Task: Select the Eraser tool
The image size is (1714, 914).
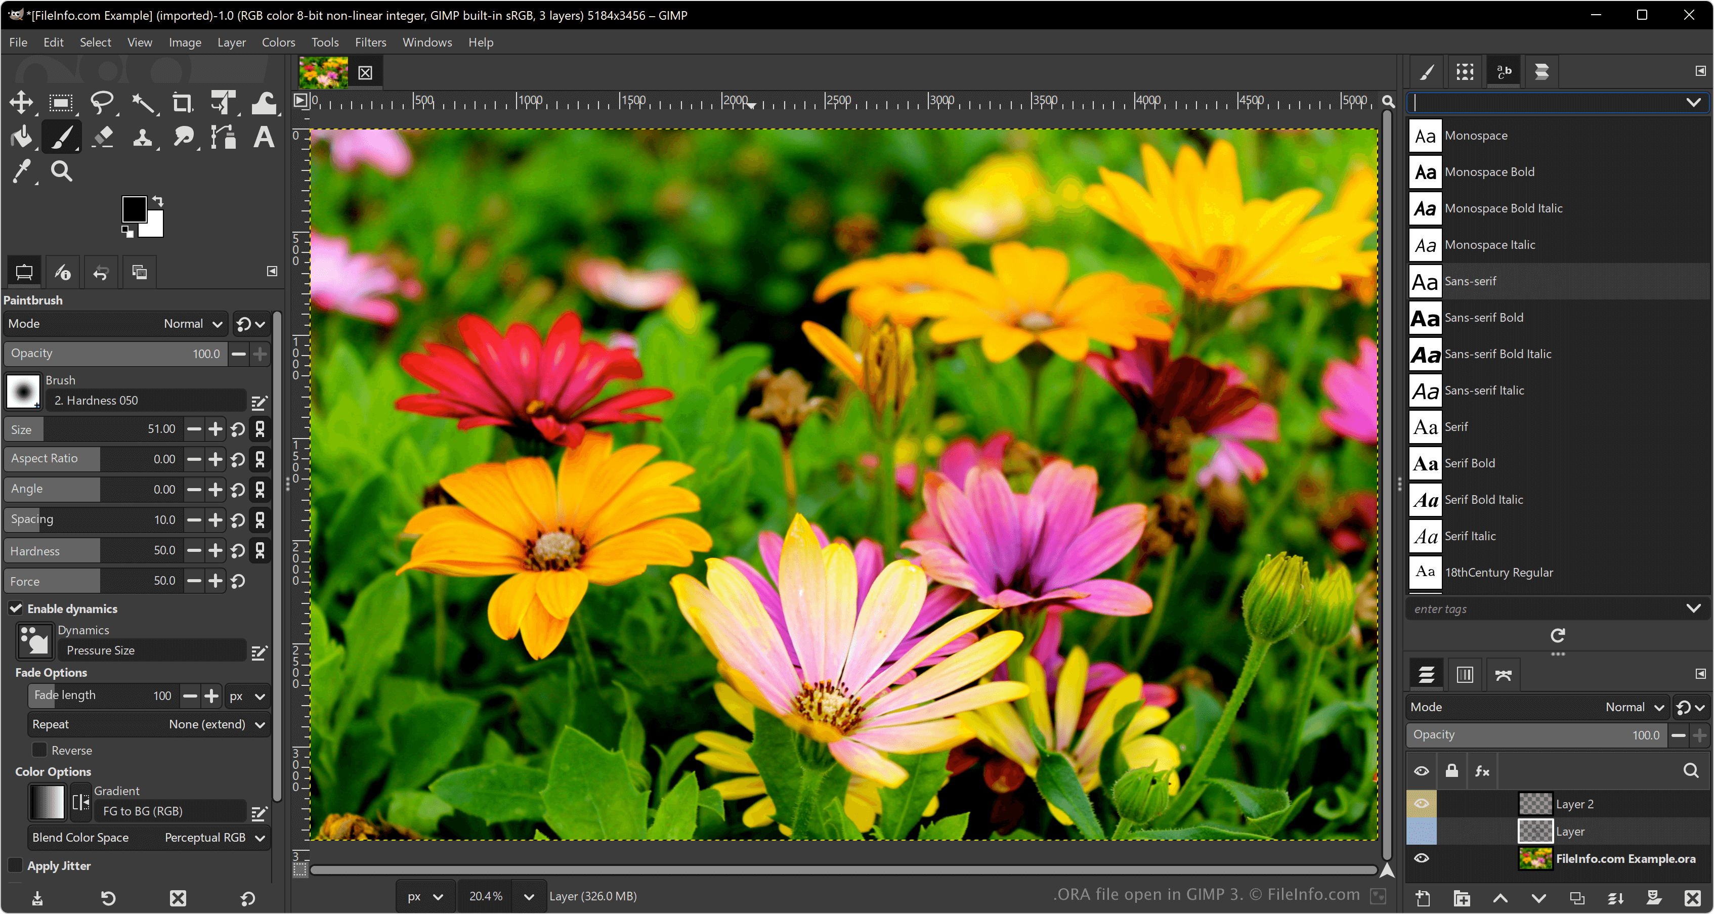Action: pyautogui.click(x=103, y=138)
